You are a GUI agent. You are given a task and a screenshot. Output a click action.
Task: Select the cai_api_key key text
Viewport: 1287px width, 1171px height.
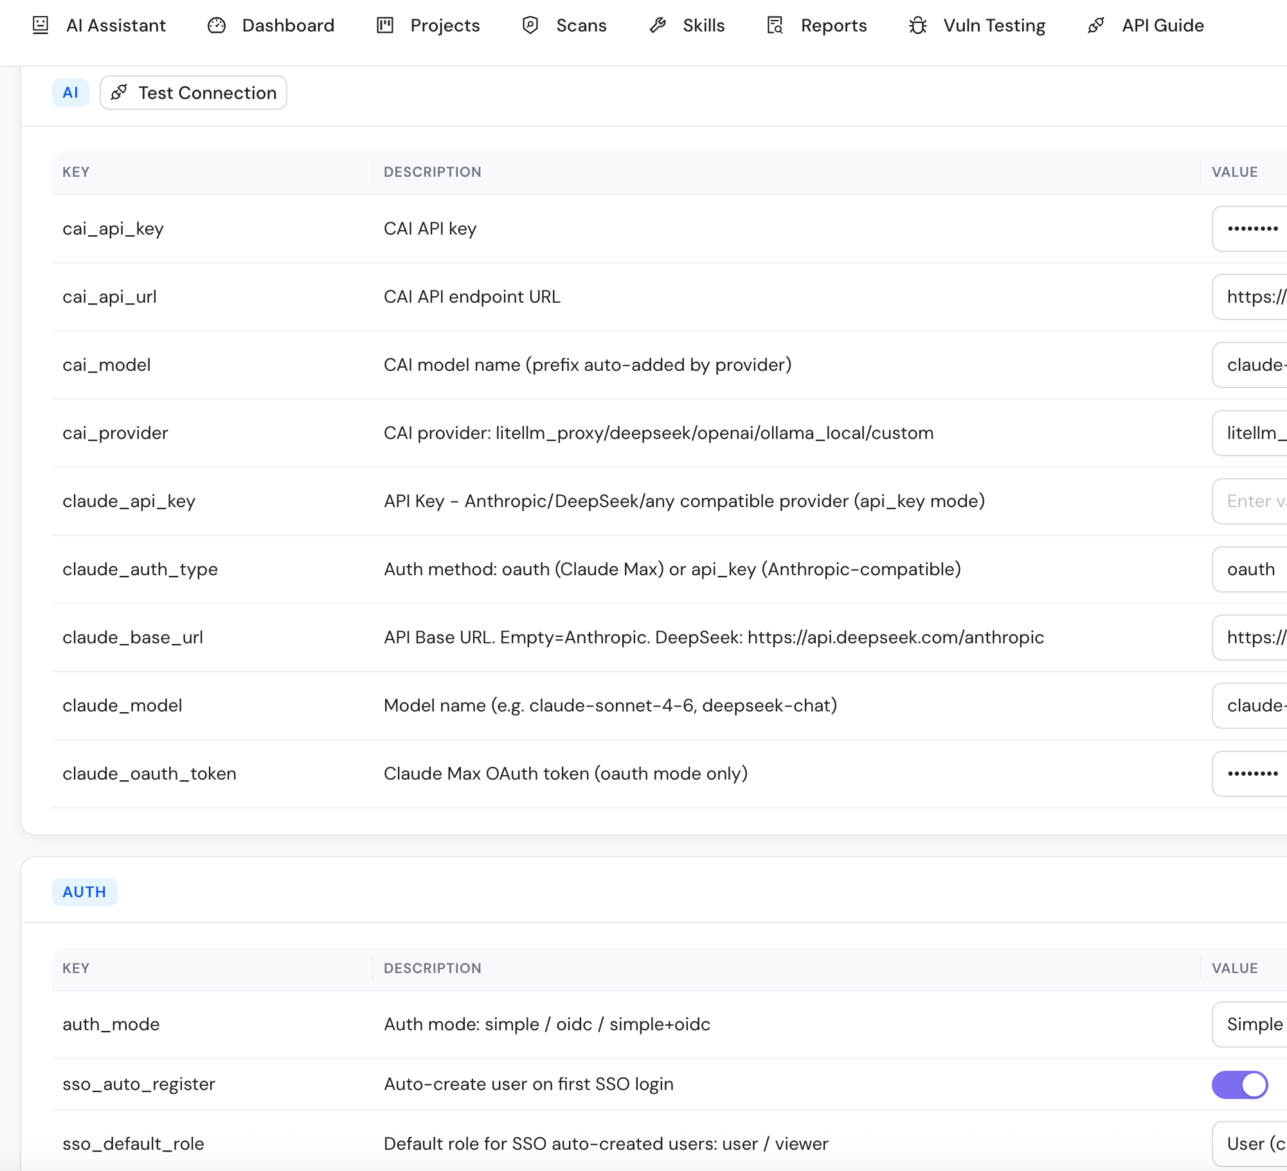pyautogui.click(x=113, y=229)
